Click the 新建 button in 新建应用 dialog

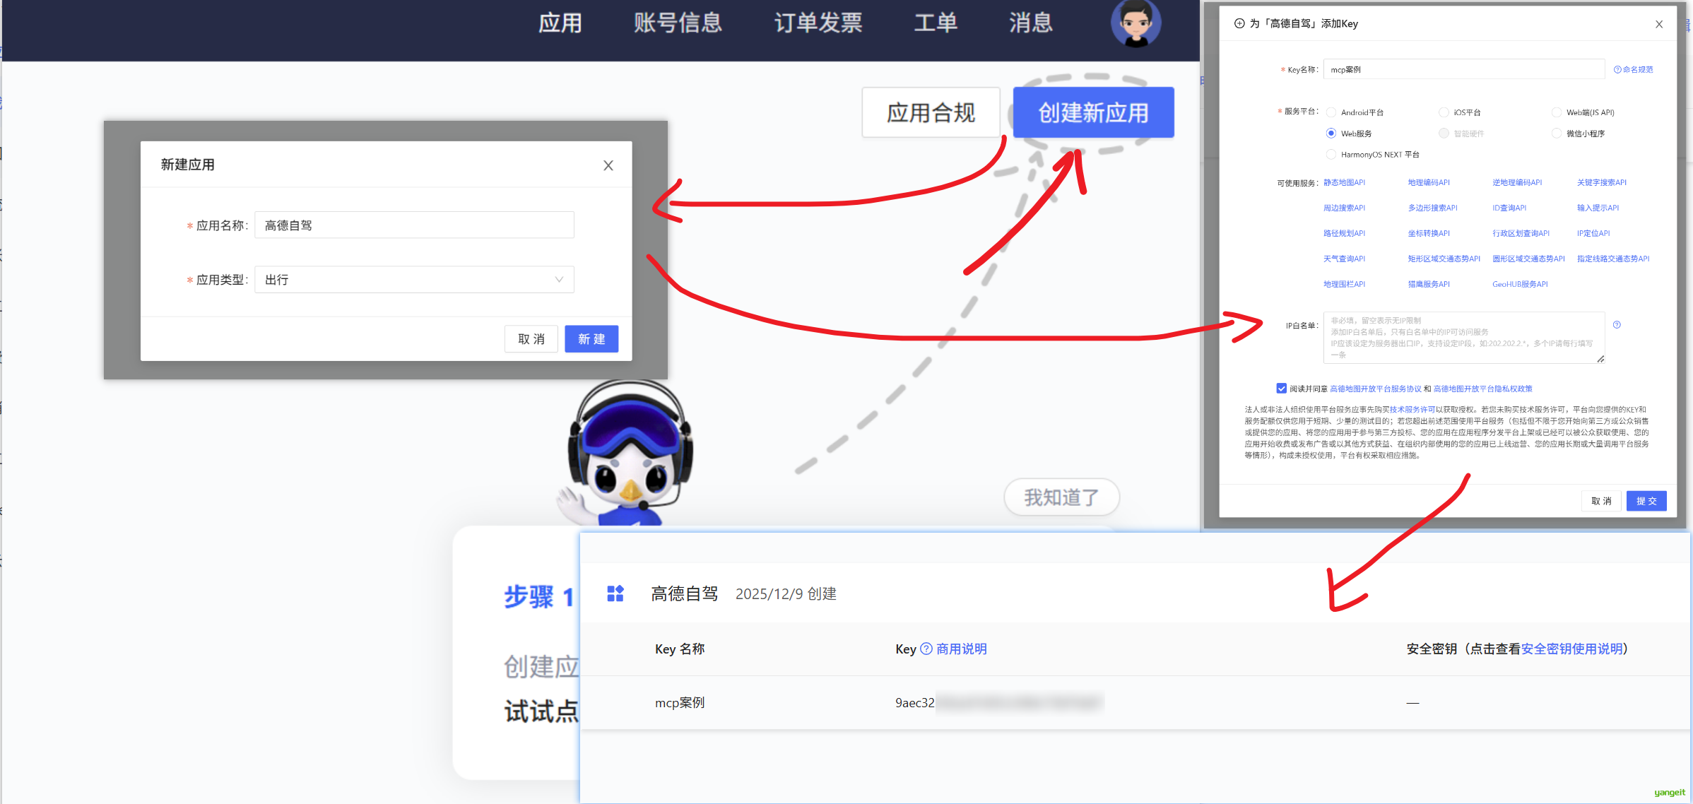591,338
